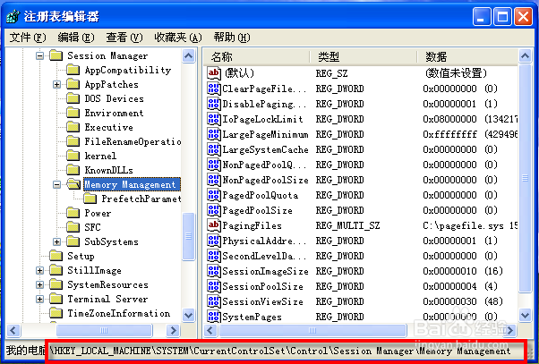Open the 编辑(E) menu

coord(76,37)
